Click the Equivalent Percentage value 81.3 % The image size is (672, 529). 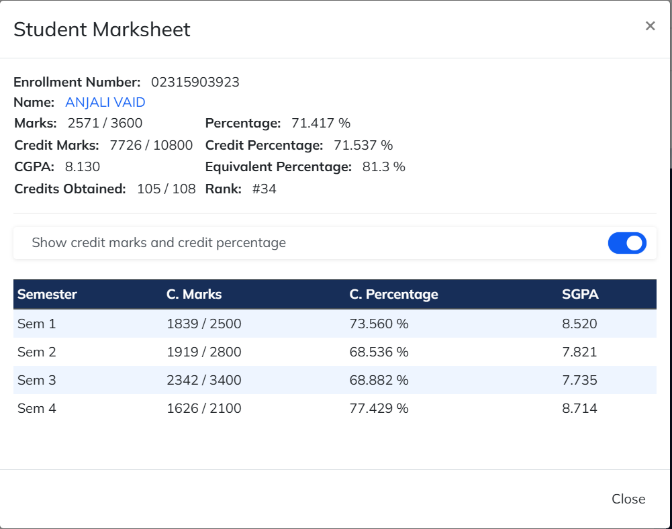(383, 167)
